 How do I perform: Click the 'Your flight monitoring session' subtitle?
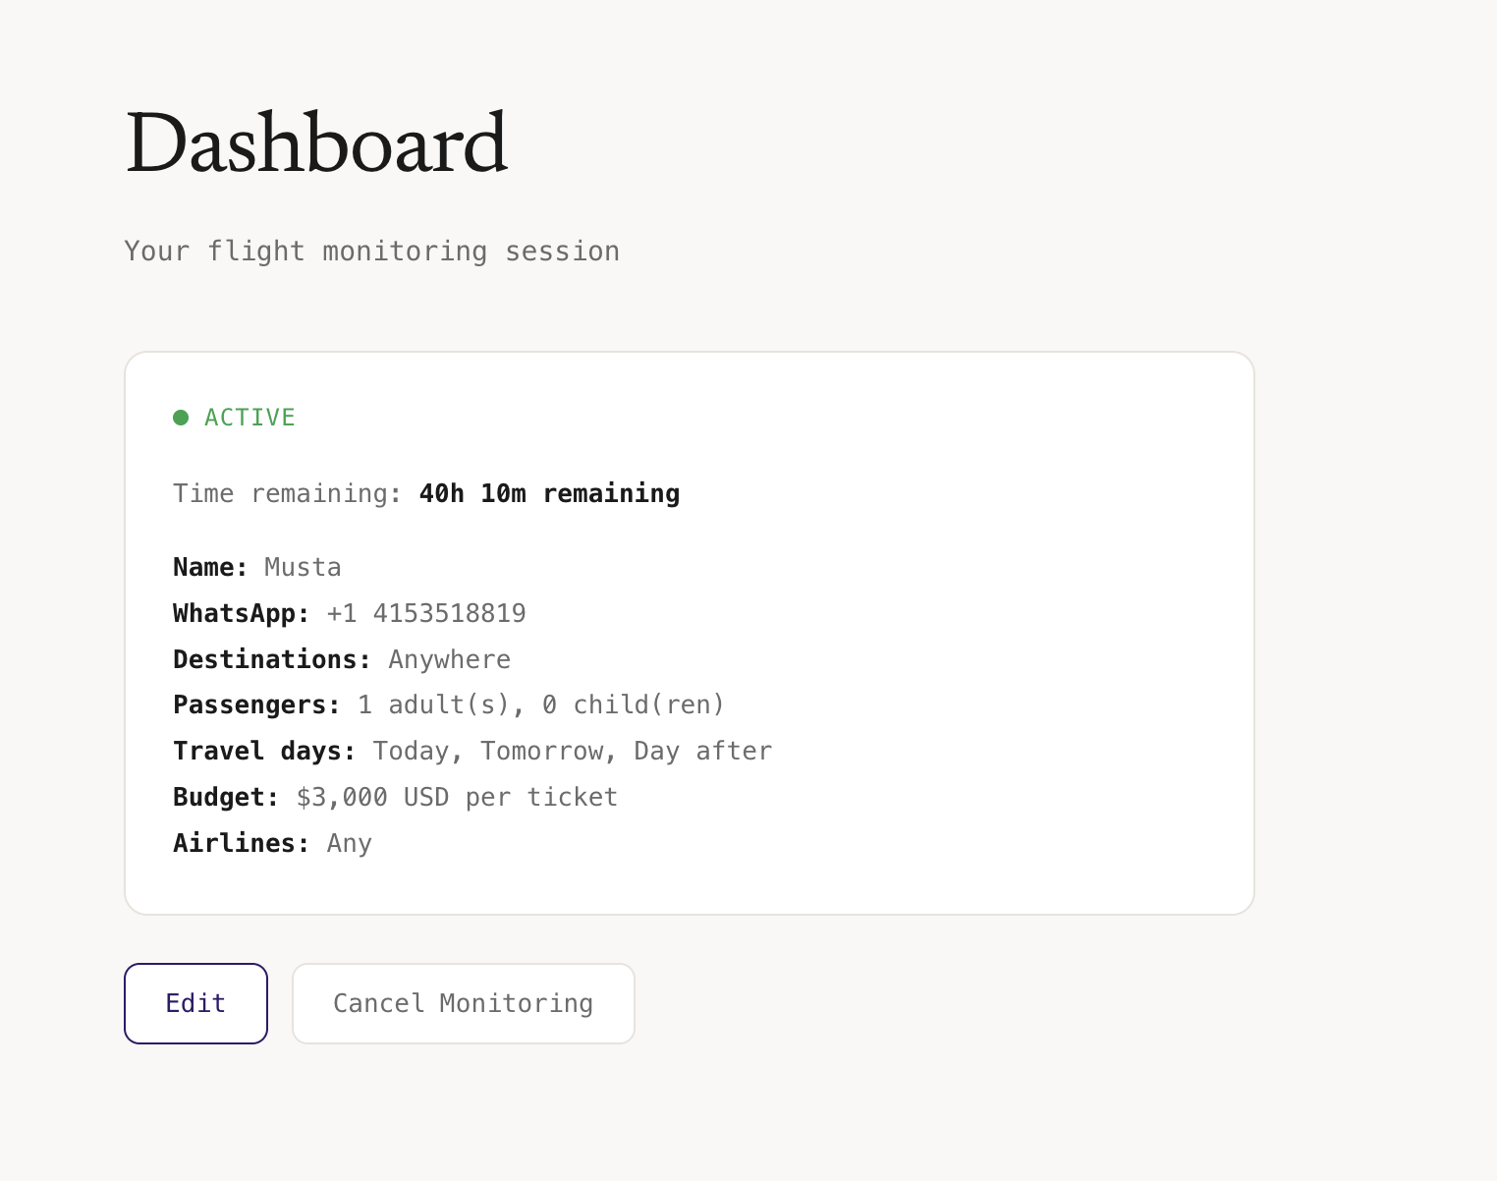coord(371,252)
